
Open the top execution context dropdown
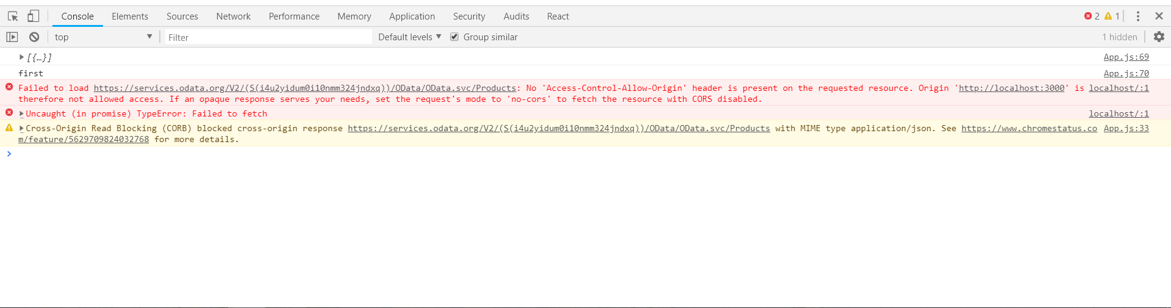tap(102, 37)
